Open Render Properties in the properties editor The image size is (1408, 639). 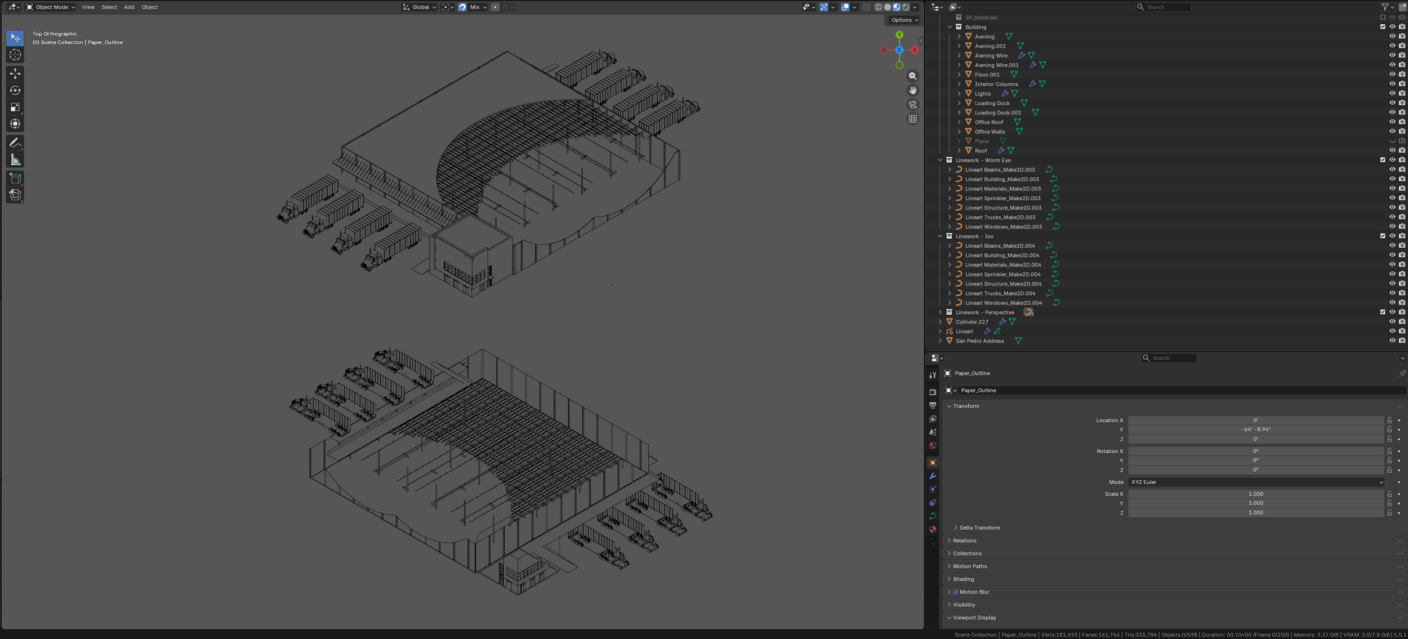(x=933, y=391)
